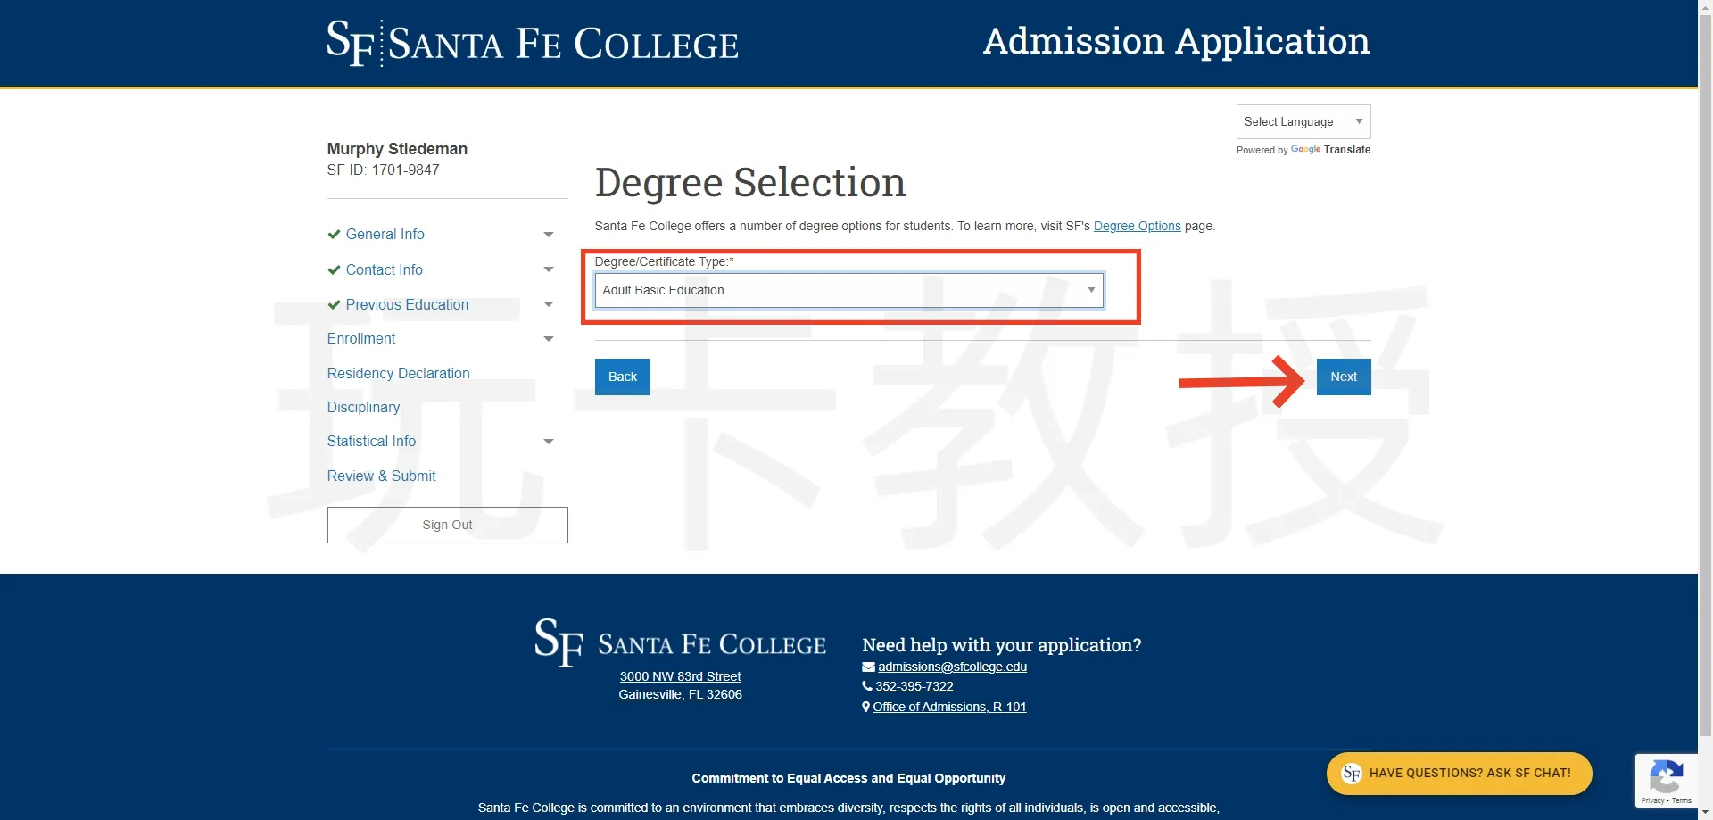Open the Select Language dropdown

point(1303,122)
